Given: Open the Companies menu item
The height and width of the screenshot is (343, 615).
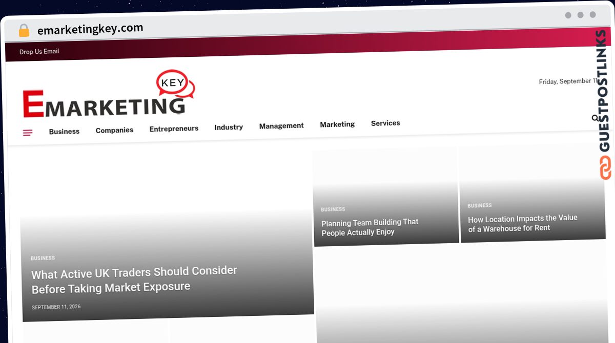Looking at the screenshot, I should [114, 130].
